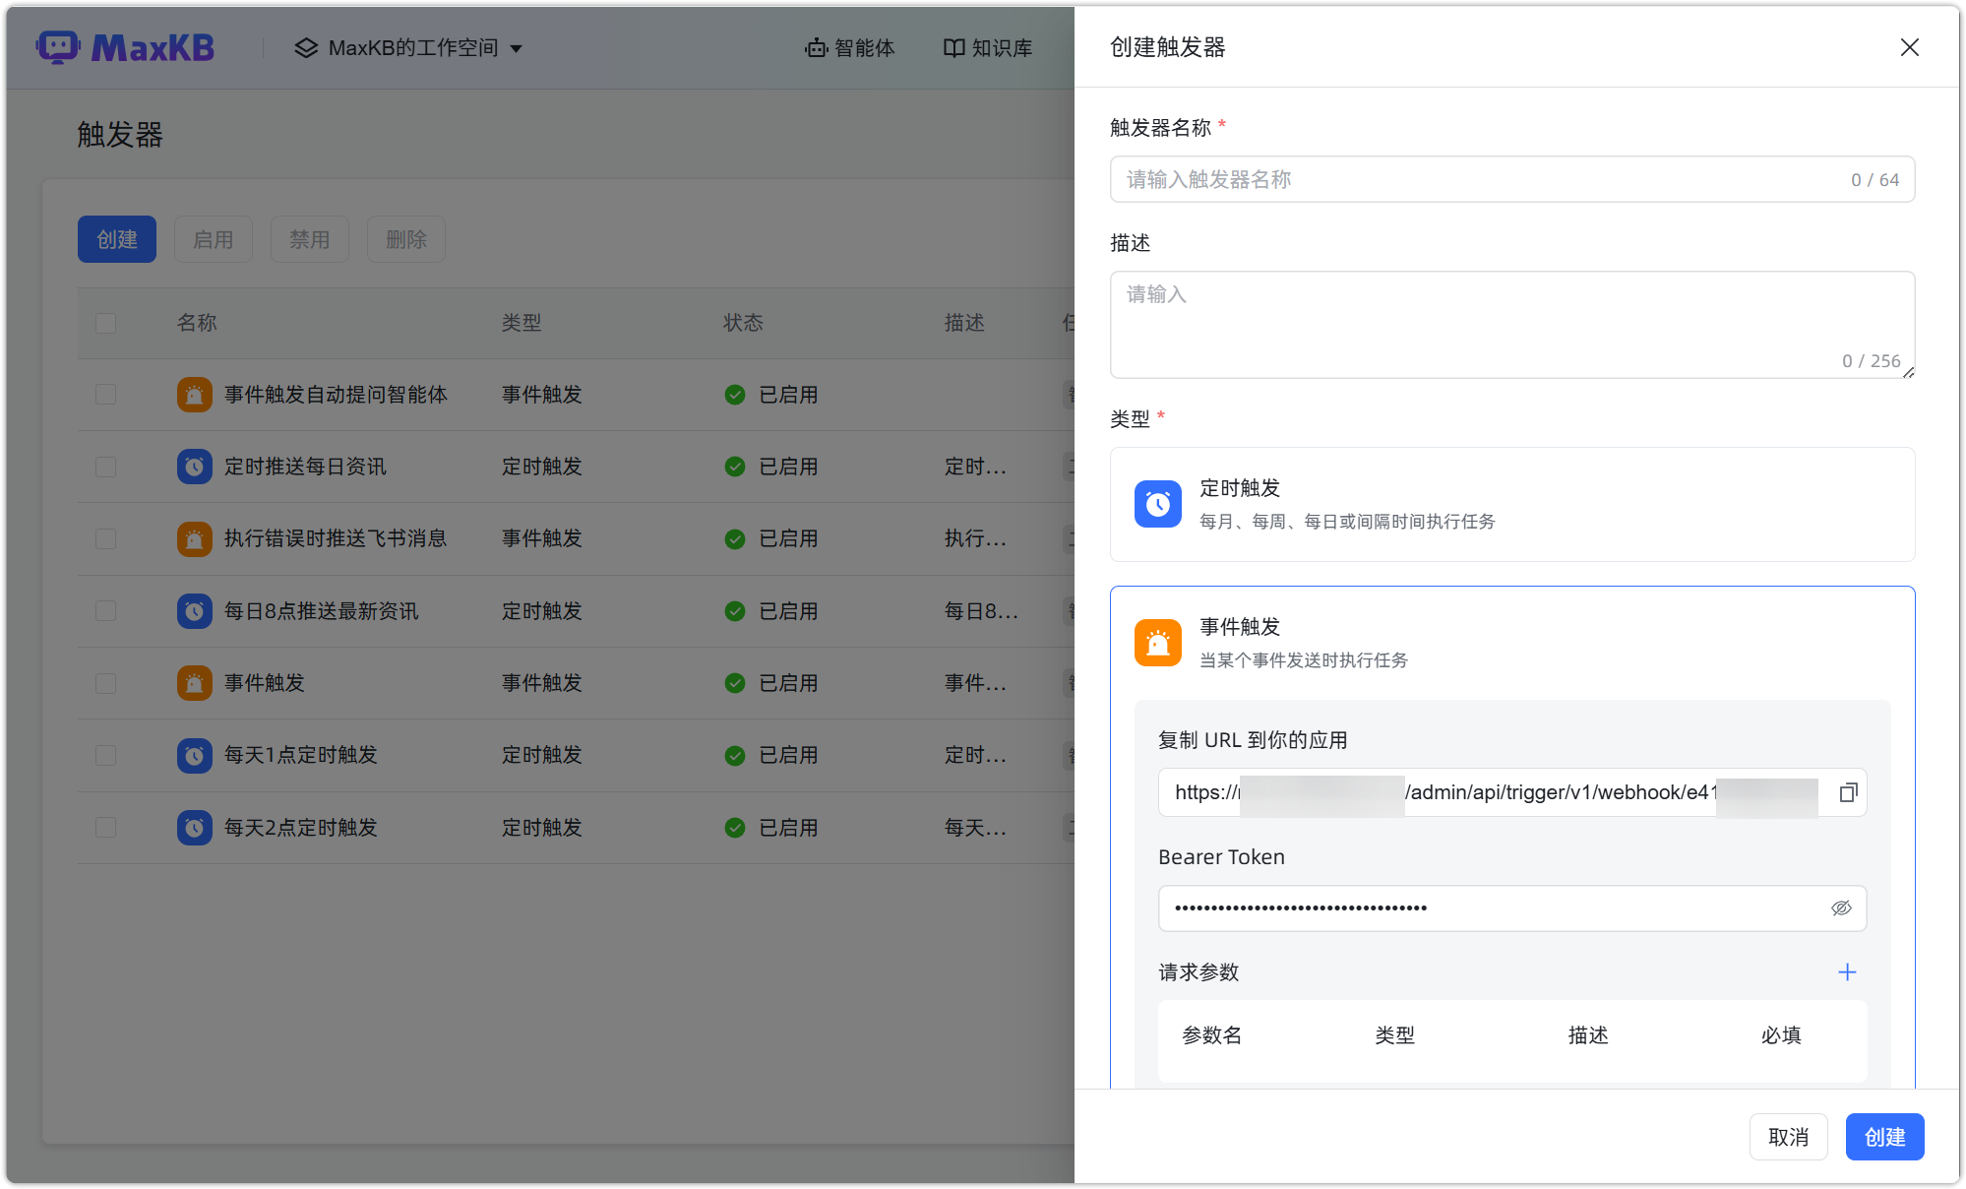The width and height of the screenshot is (1966, 1189).
Task: Show the Bearer Token using the eye toggle
Action: [1841, 907]
